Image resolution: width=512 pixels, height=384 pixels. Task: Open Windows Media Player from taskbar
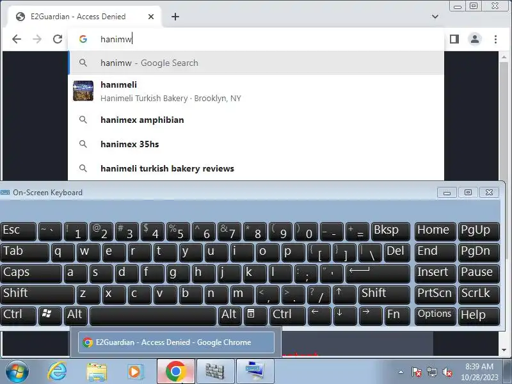[135, 372]
